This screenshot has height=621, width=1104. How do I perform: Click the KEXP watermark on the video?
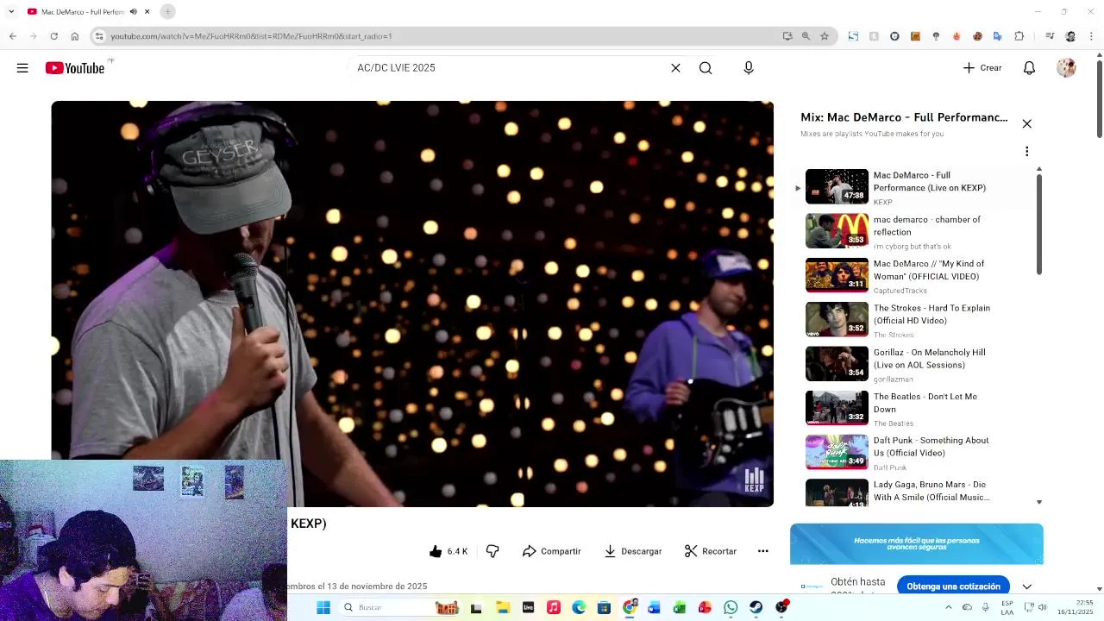coord(754,480)
